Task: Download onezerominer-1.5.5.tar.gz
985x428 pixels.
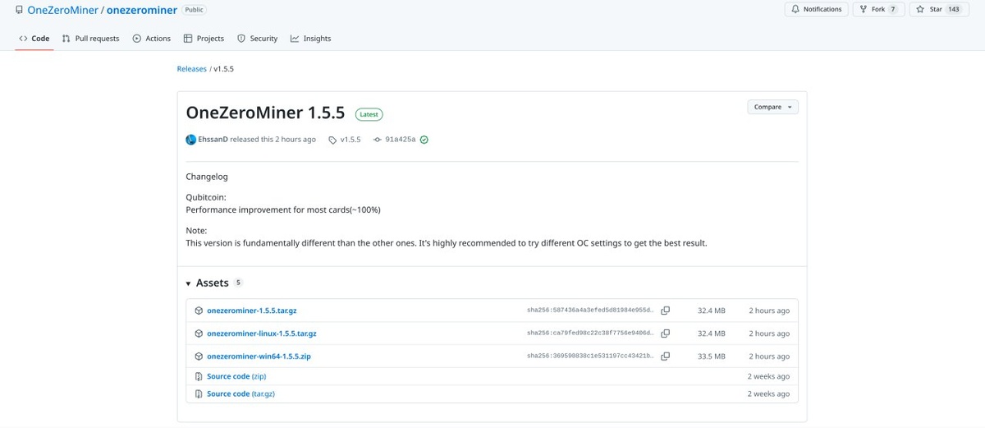Action: point(253,311)
